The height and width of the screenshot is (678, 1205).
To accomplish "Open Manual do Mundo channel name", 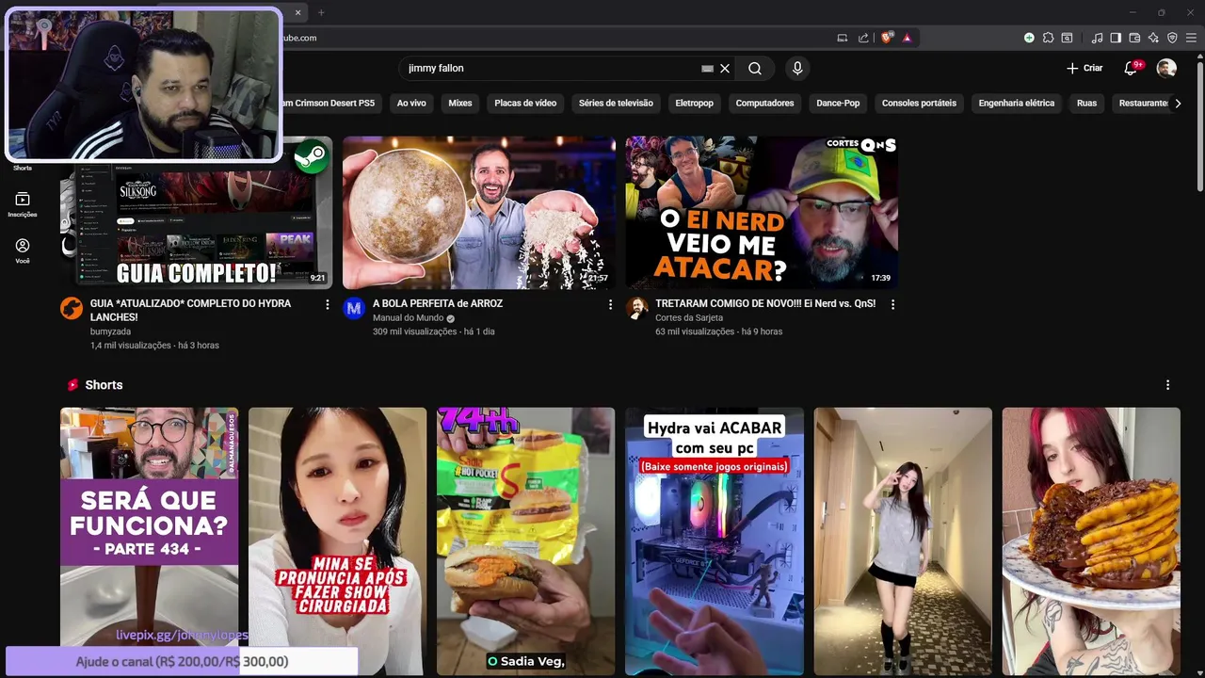I will [x=408, y=318].
